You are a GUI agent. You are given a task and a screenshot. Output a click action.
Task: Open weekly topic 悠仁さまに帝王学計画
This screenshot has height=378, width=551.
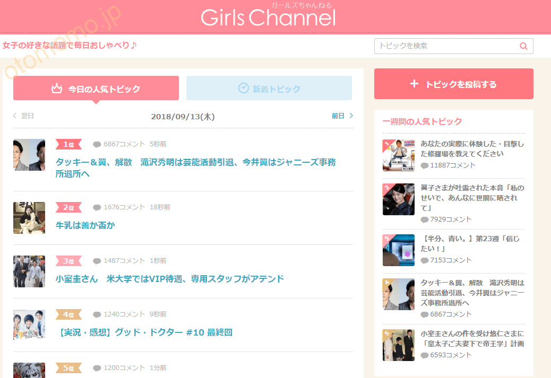pos(472,339)
